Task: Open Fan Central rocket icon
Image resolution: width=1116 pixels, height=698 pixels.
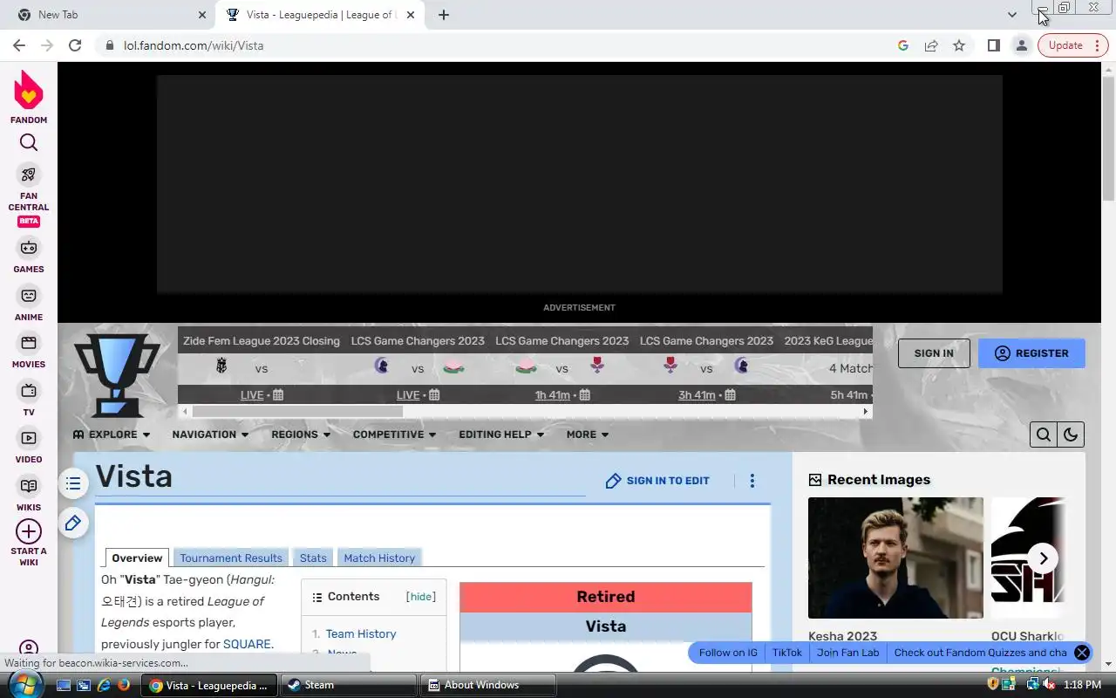Action: point(29,174)
